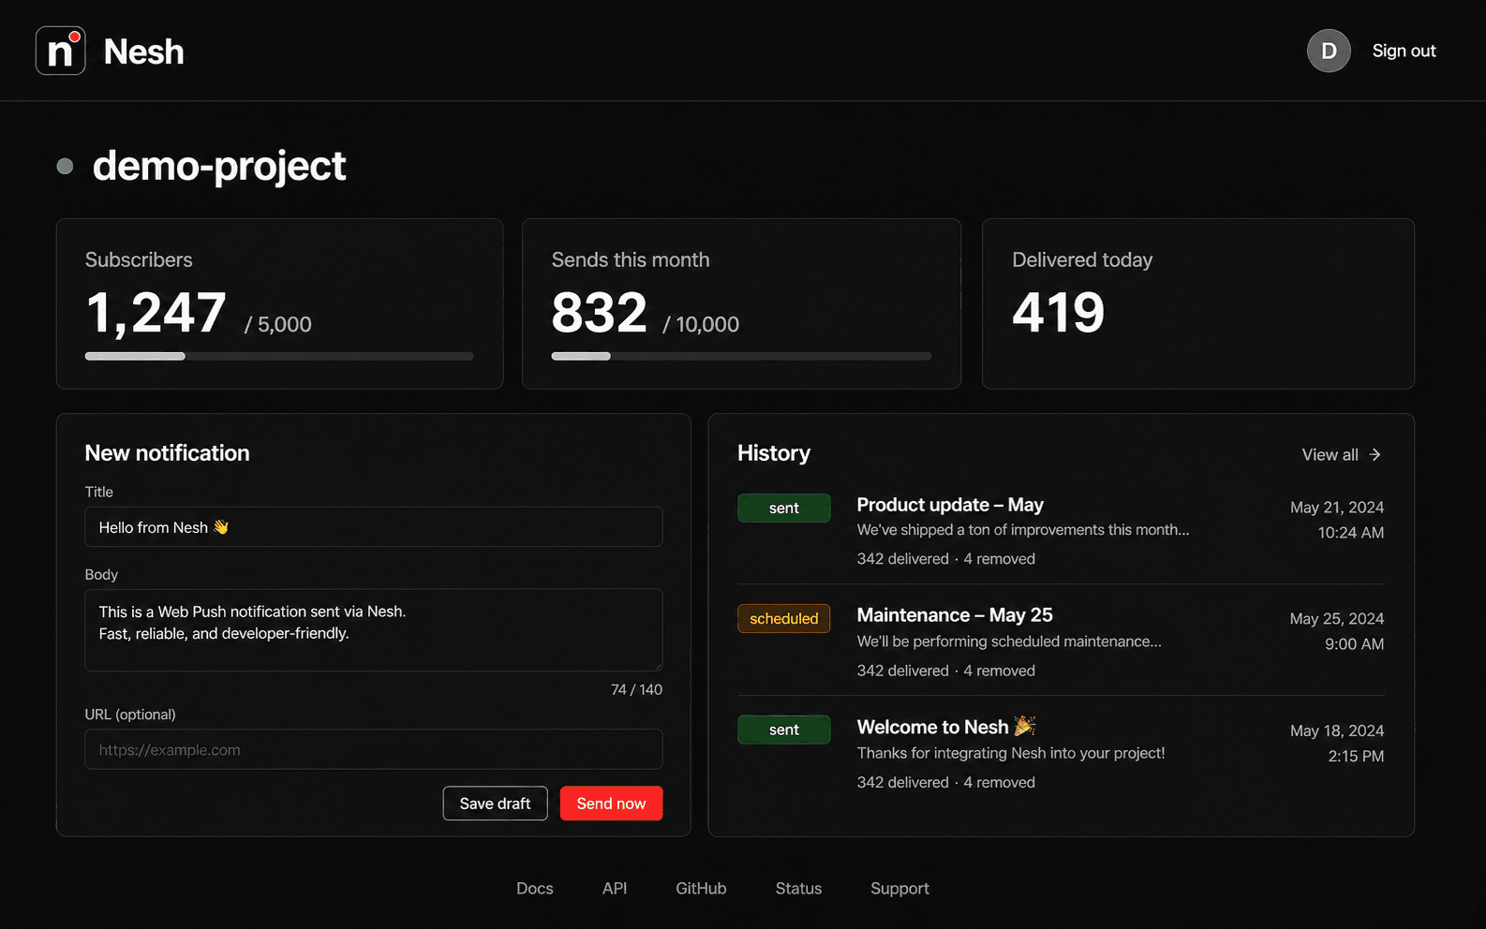Click the Sends this month label
Image resolution: width=1486 pixels, height=929 pixels.
[x=631, y=259]
